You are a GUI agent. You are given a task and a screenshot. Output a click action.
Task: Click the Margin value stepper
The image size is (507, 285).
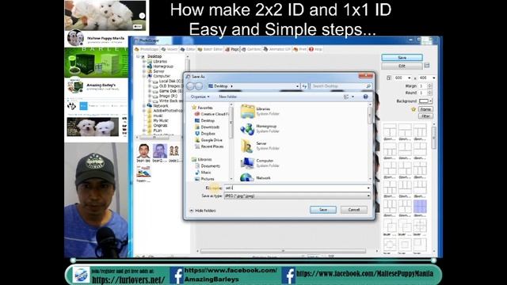[x=429, y=86]
